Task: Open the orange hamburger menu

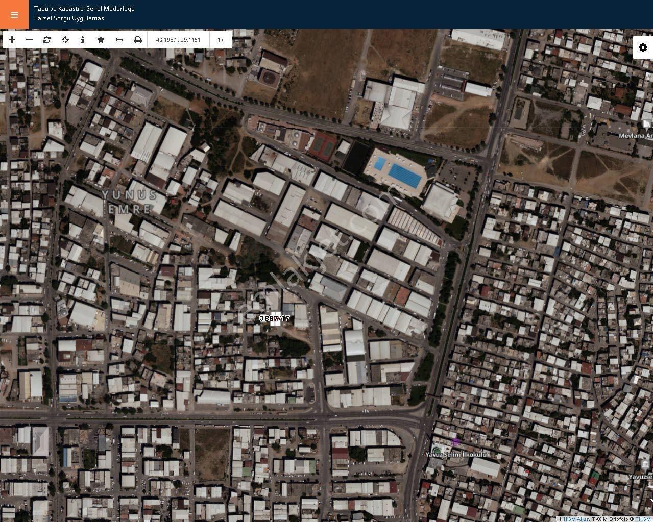Action: point(14,14)
